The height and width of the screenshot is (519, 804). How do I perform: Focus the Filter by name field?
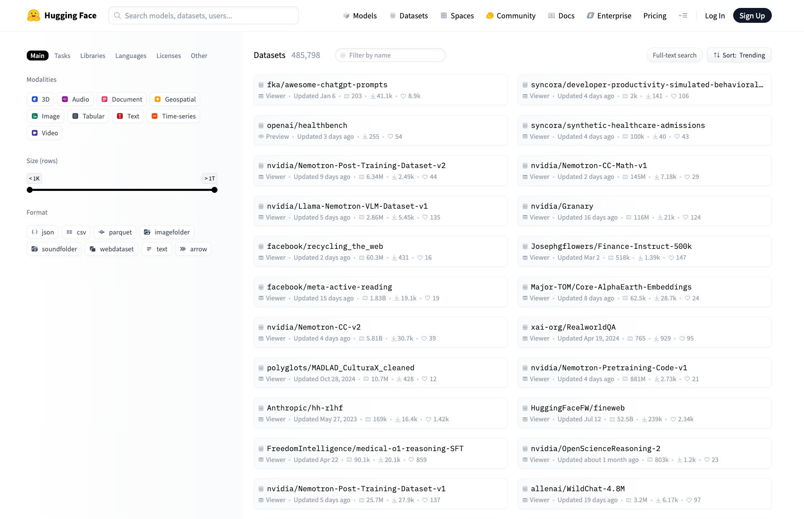390,55
